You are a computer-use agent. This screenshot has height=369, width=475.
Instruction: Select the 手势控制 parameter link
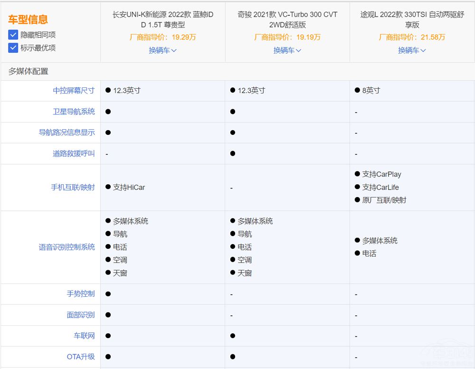click(x=81, y=293)
